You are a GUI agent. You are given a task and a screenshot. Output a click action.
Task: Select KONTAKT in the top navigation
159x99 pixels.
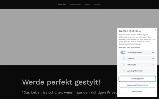(97, 4)
